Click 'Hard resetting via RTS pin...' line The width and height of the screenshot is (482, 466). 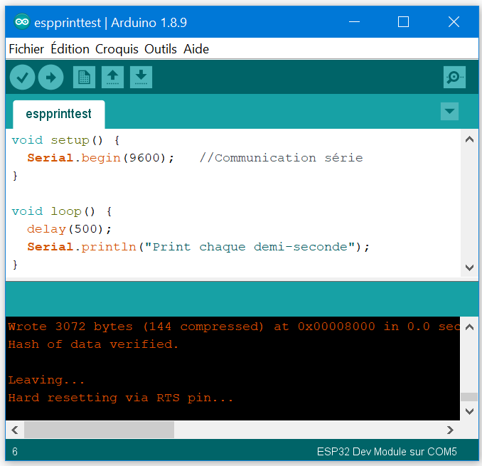pos(121,398)
